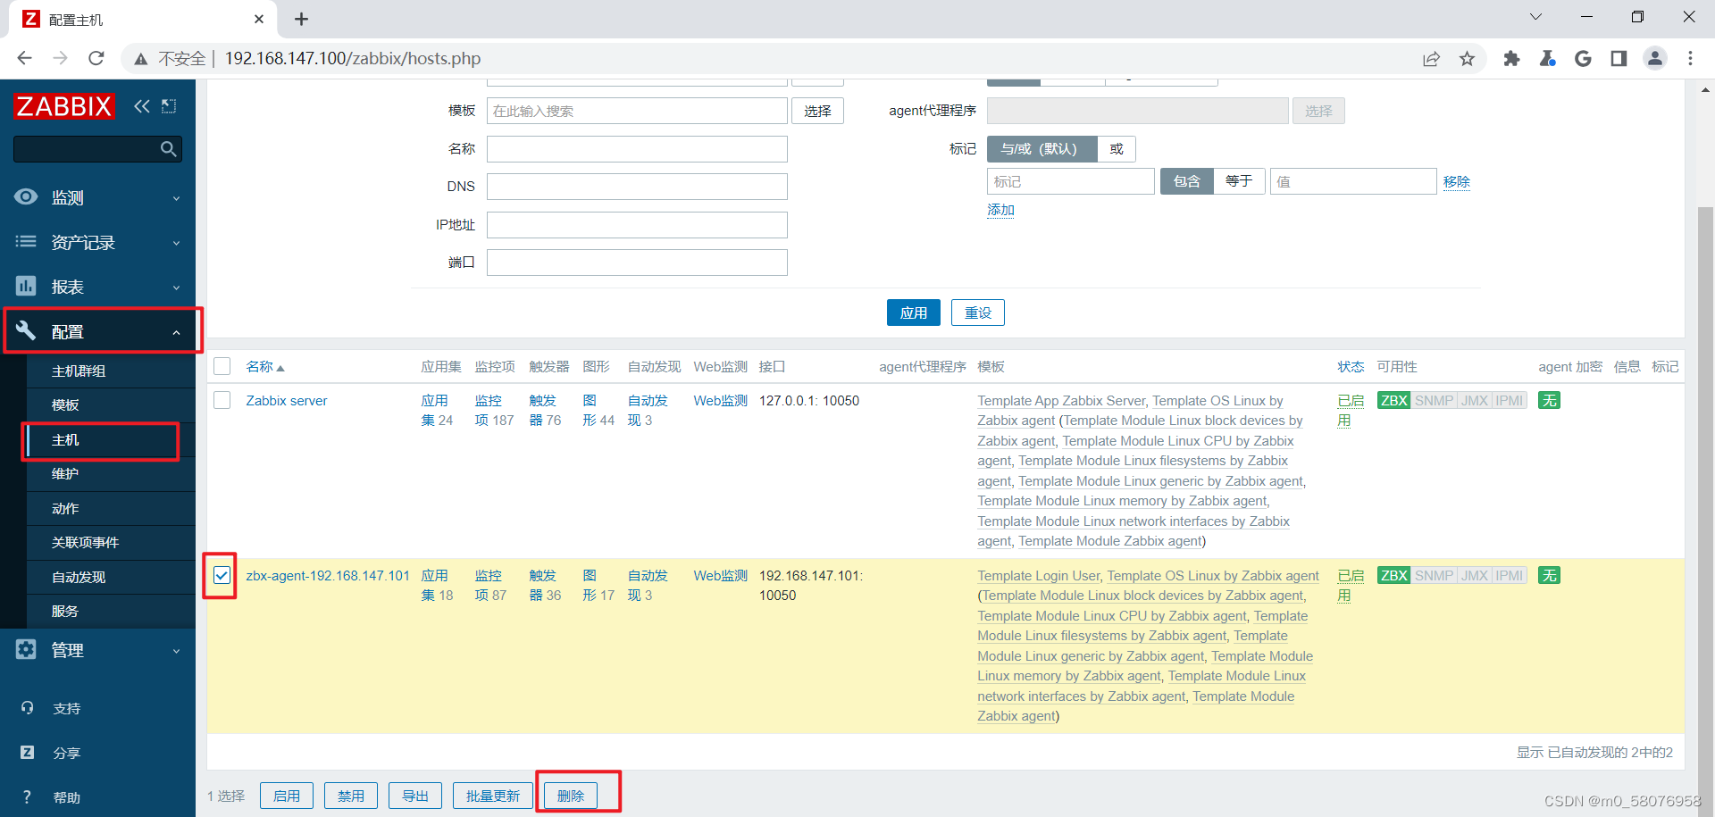Click the list icon beside 资产记录
Image resolution: width=1715 pixels, height=817 pixels.
click(x=26, y=241)
